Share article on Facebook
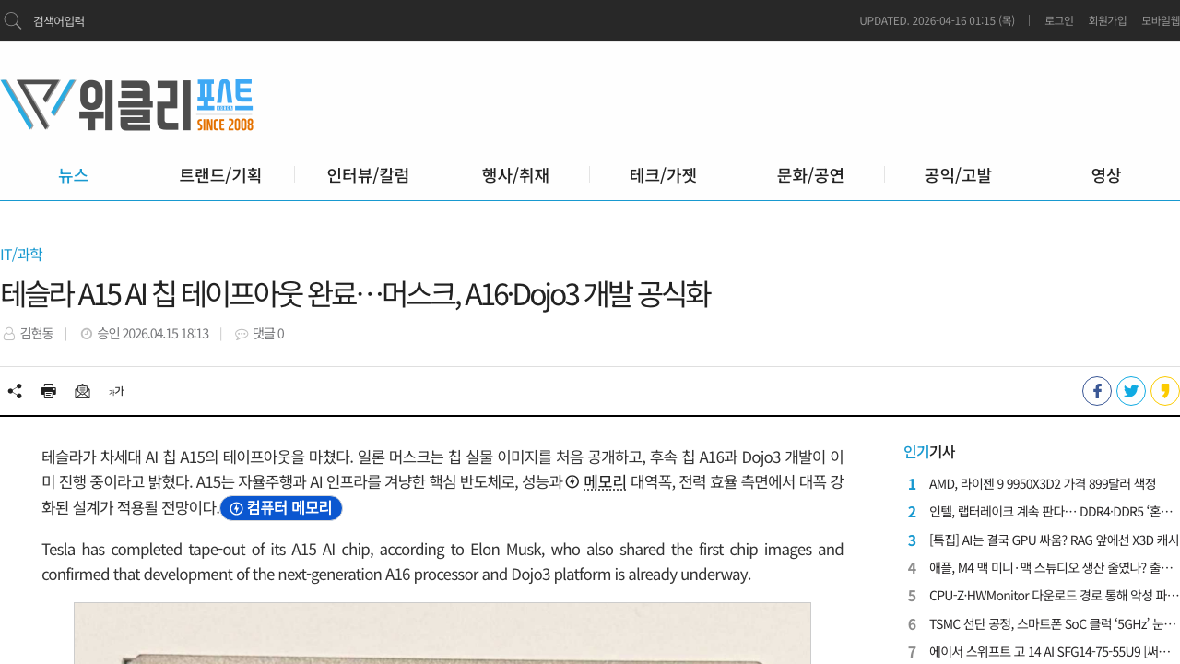Viewport: 1180px width, 664px height. 1097,391
